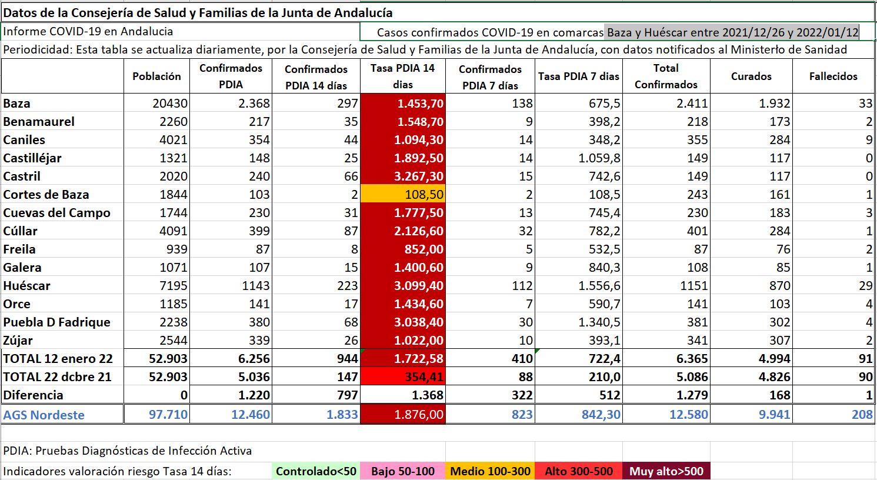Click the "Curados" column header

pos(751,76)
